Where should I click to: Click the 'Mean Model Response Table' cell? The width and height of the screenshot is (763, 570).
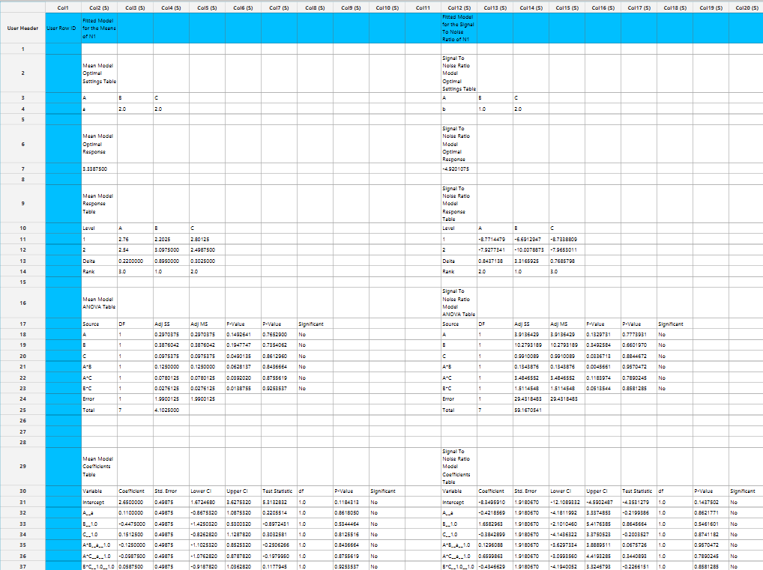(99, 203)
